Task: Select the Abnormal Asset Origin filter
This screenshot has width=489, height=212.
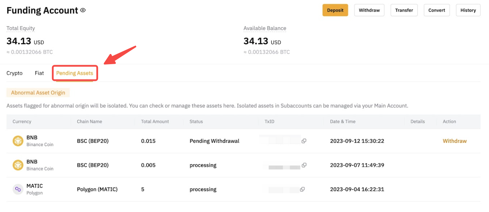Action: (x=38, y=93)
